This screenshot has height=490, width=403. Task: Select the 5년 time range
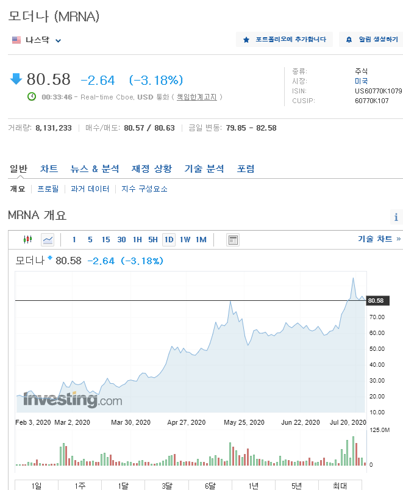[x=297, y=485]
